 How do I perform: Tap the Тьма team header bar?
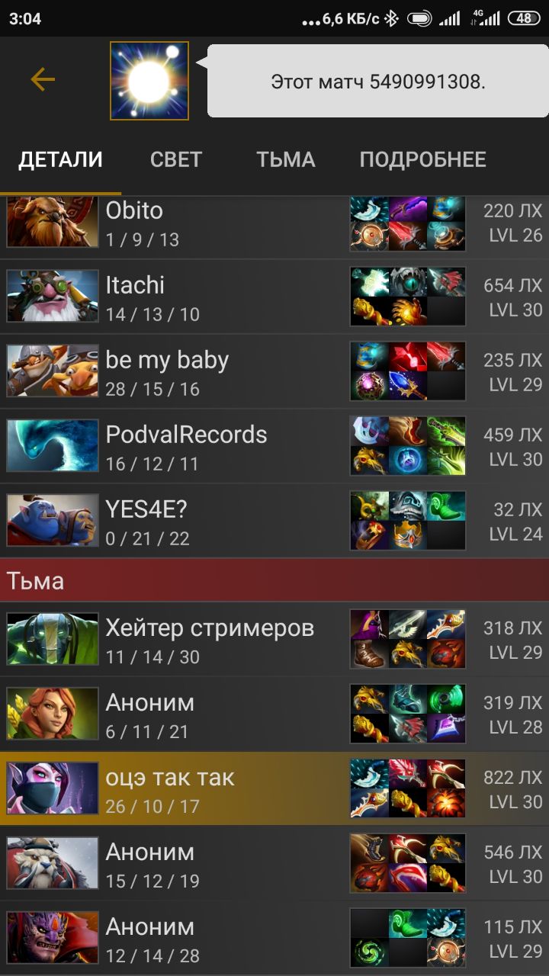pos(274,581)
